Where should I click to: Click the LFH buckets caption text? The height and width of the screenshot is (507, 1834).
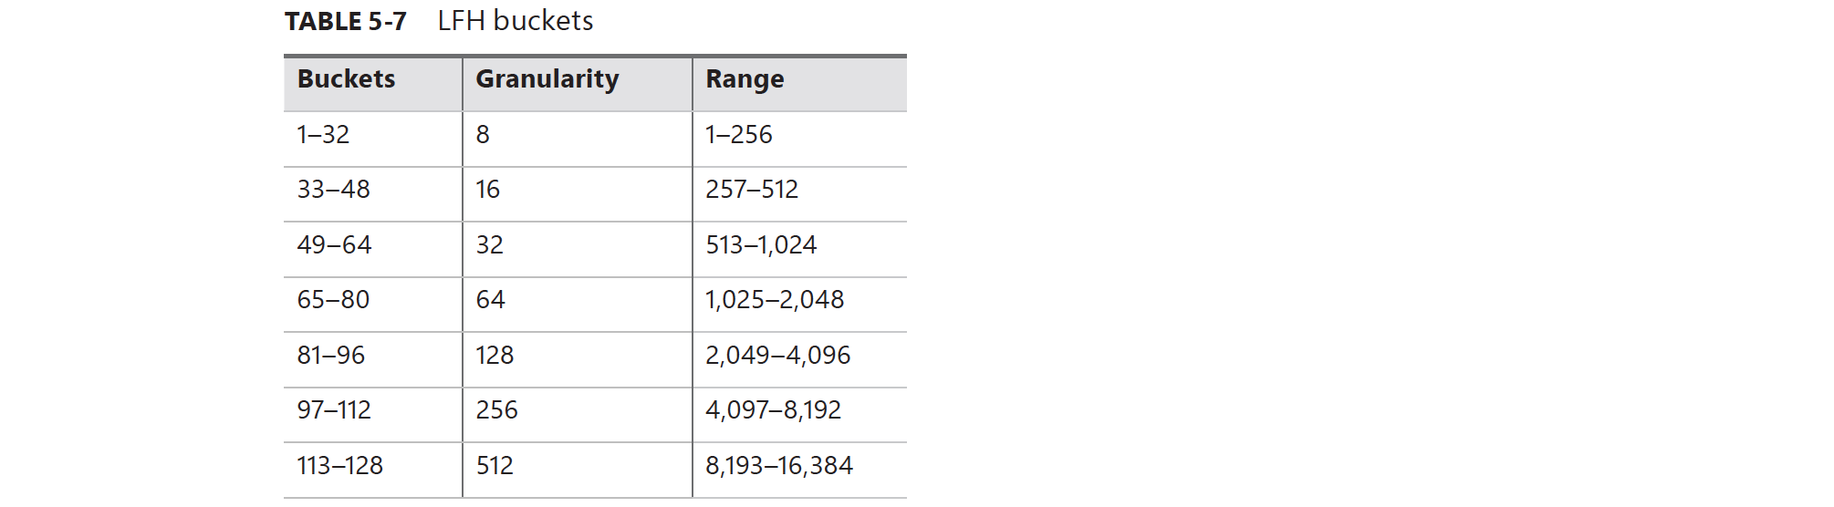click(516, 21)
